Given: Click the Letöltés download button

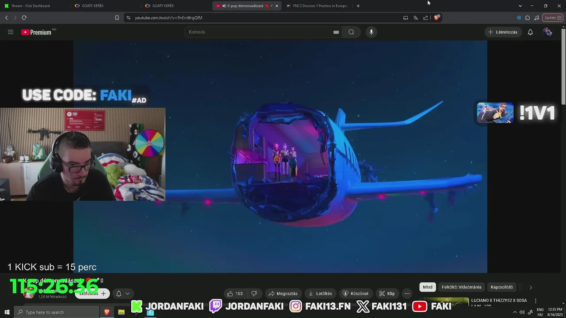Looking at the screenshot, I should tap(321, 293).
